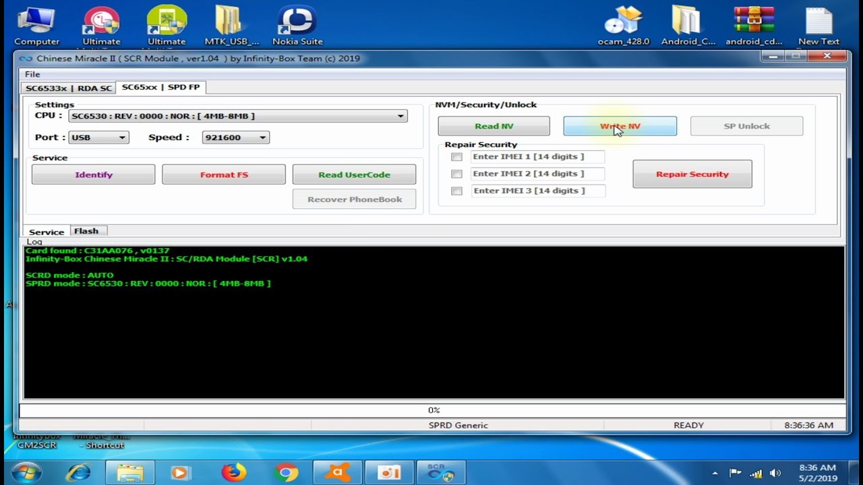Click Chinese Miracle II title bar icon
Viewport: 863px width, 485px height.
coord(26,59)
